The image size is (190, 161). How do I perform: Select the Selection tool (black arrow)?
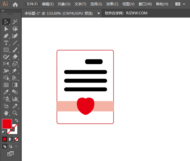(6, 22)
